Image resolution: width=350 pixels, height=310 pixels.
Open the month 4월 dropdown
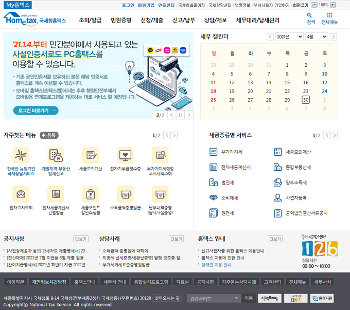tap(317, 37)
